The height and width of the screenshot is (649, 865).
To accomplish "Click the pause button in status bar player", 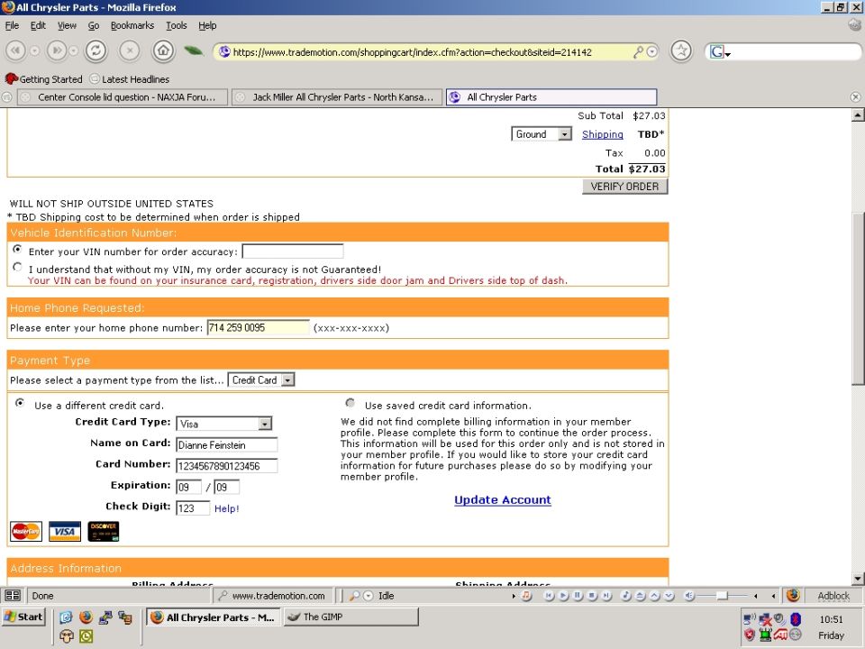I will pyautogui.click(x=578, y=596).
